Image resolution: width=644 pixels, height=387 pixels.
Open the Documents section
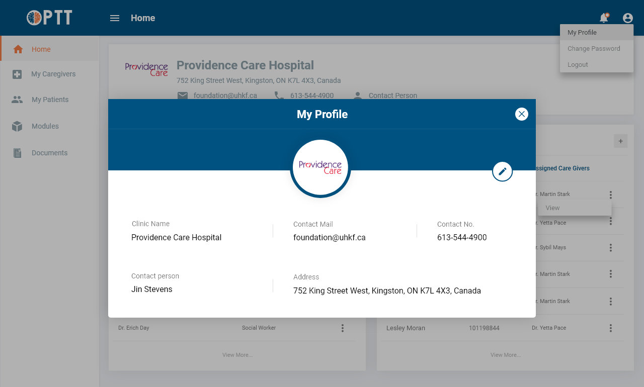tap(49, 153)
